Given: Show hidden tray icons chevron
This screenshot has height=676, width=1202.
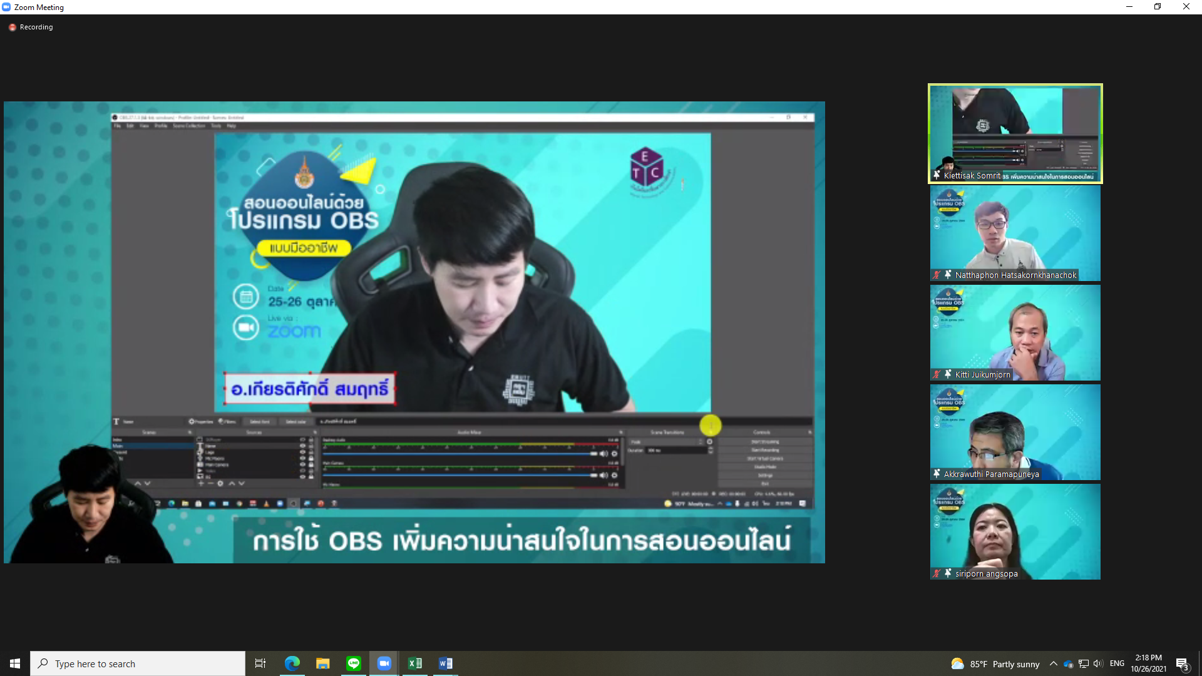Looking at the screenshot, I should pyautogui.click(x=1053, y=663).
